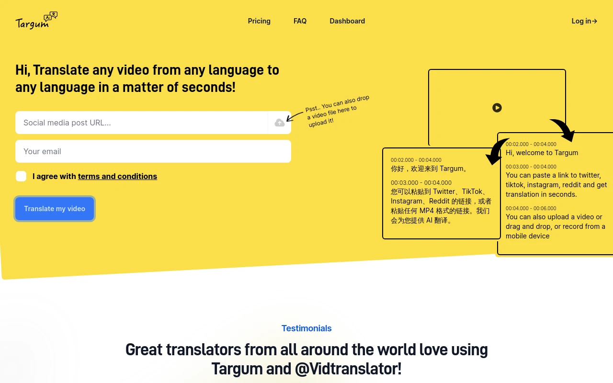Focus the Your email field

(x=153, y=151)
